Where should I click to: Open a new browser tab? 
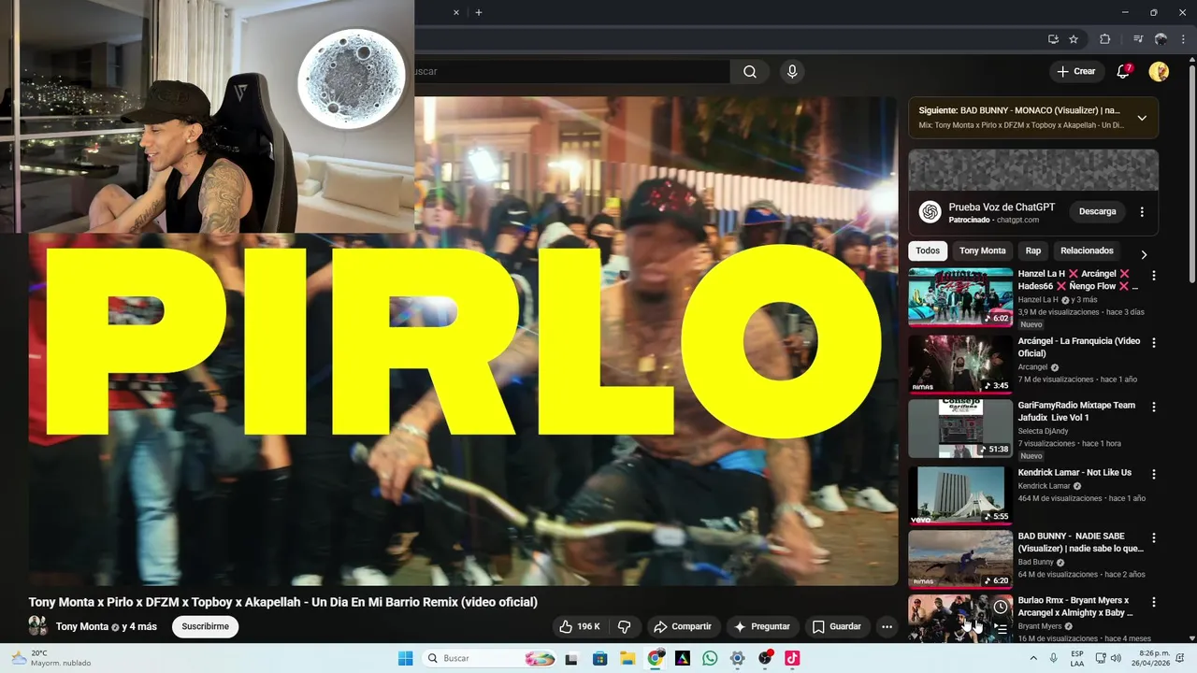[479, 12]
